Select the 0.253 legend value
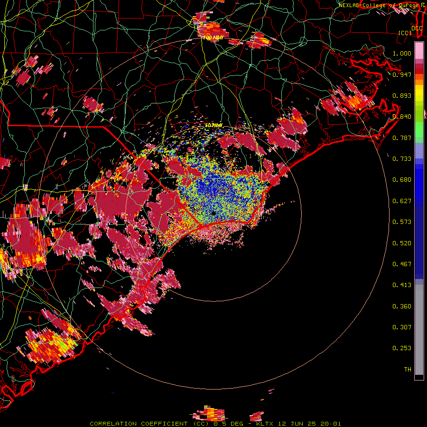427x427 pixels. pos(402,348)
